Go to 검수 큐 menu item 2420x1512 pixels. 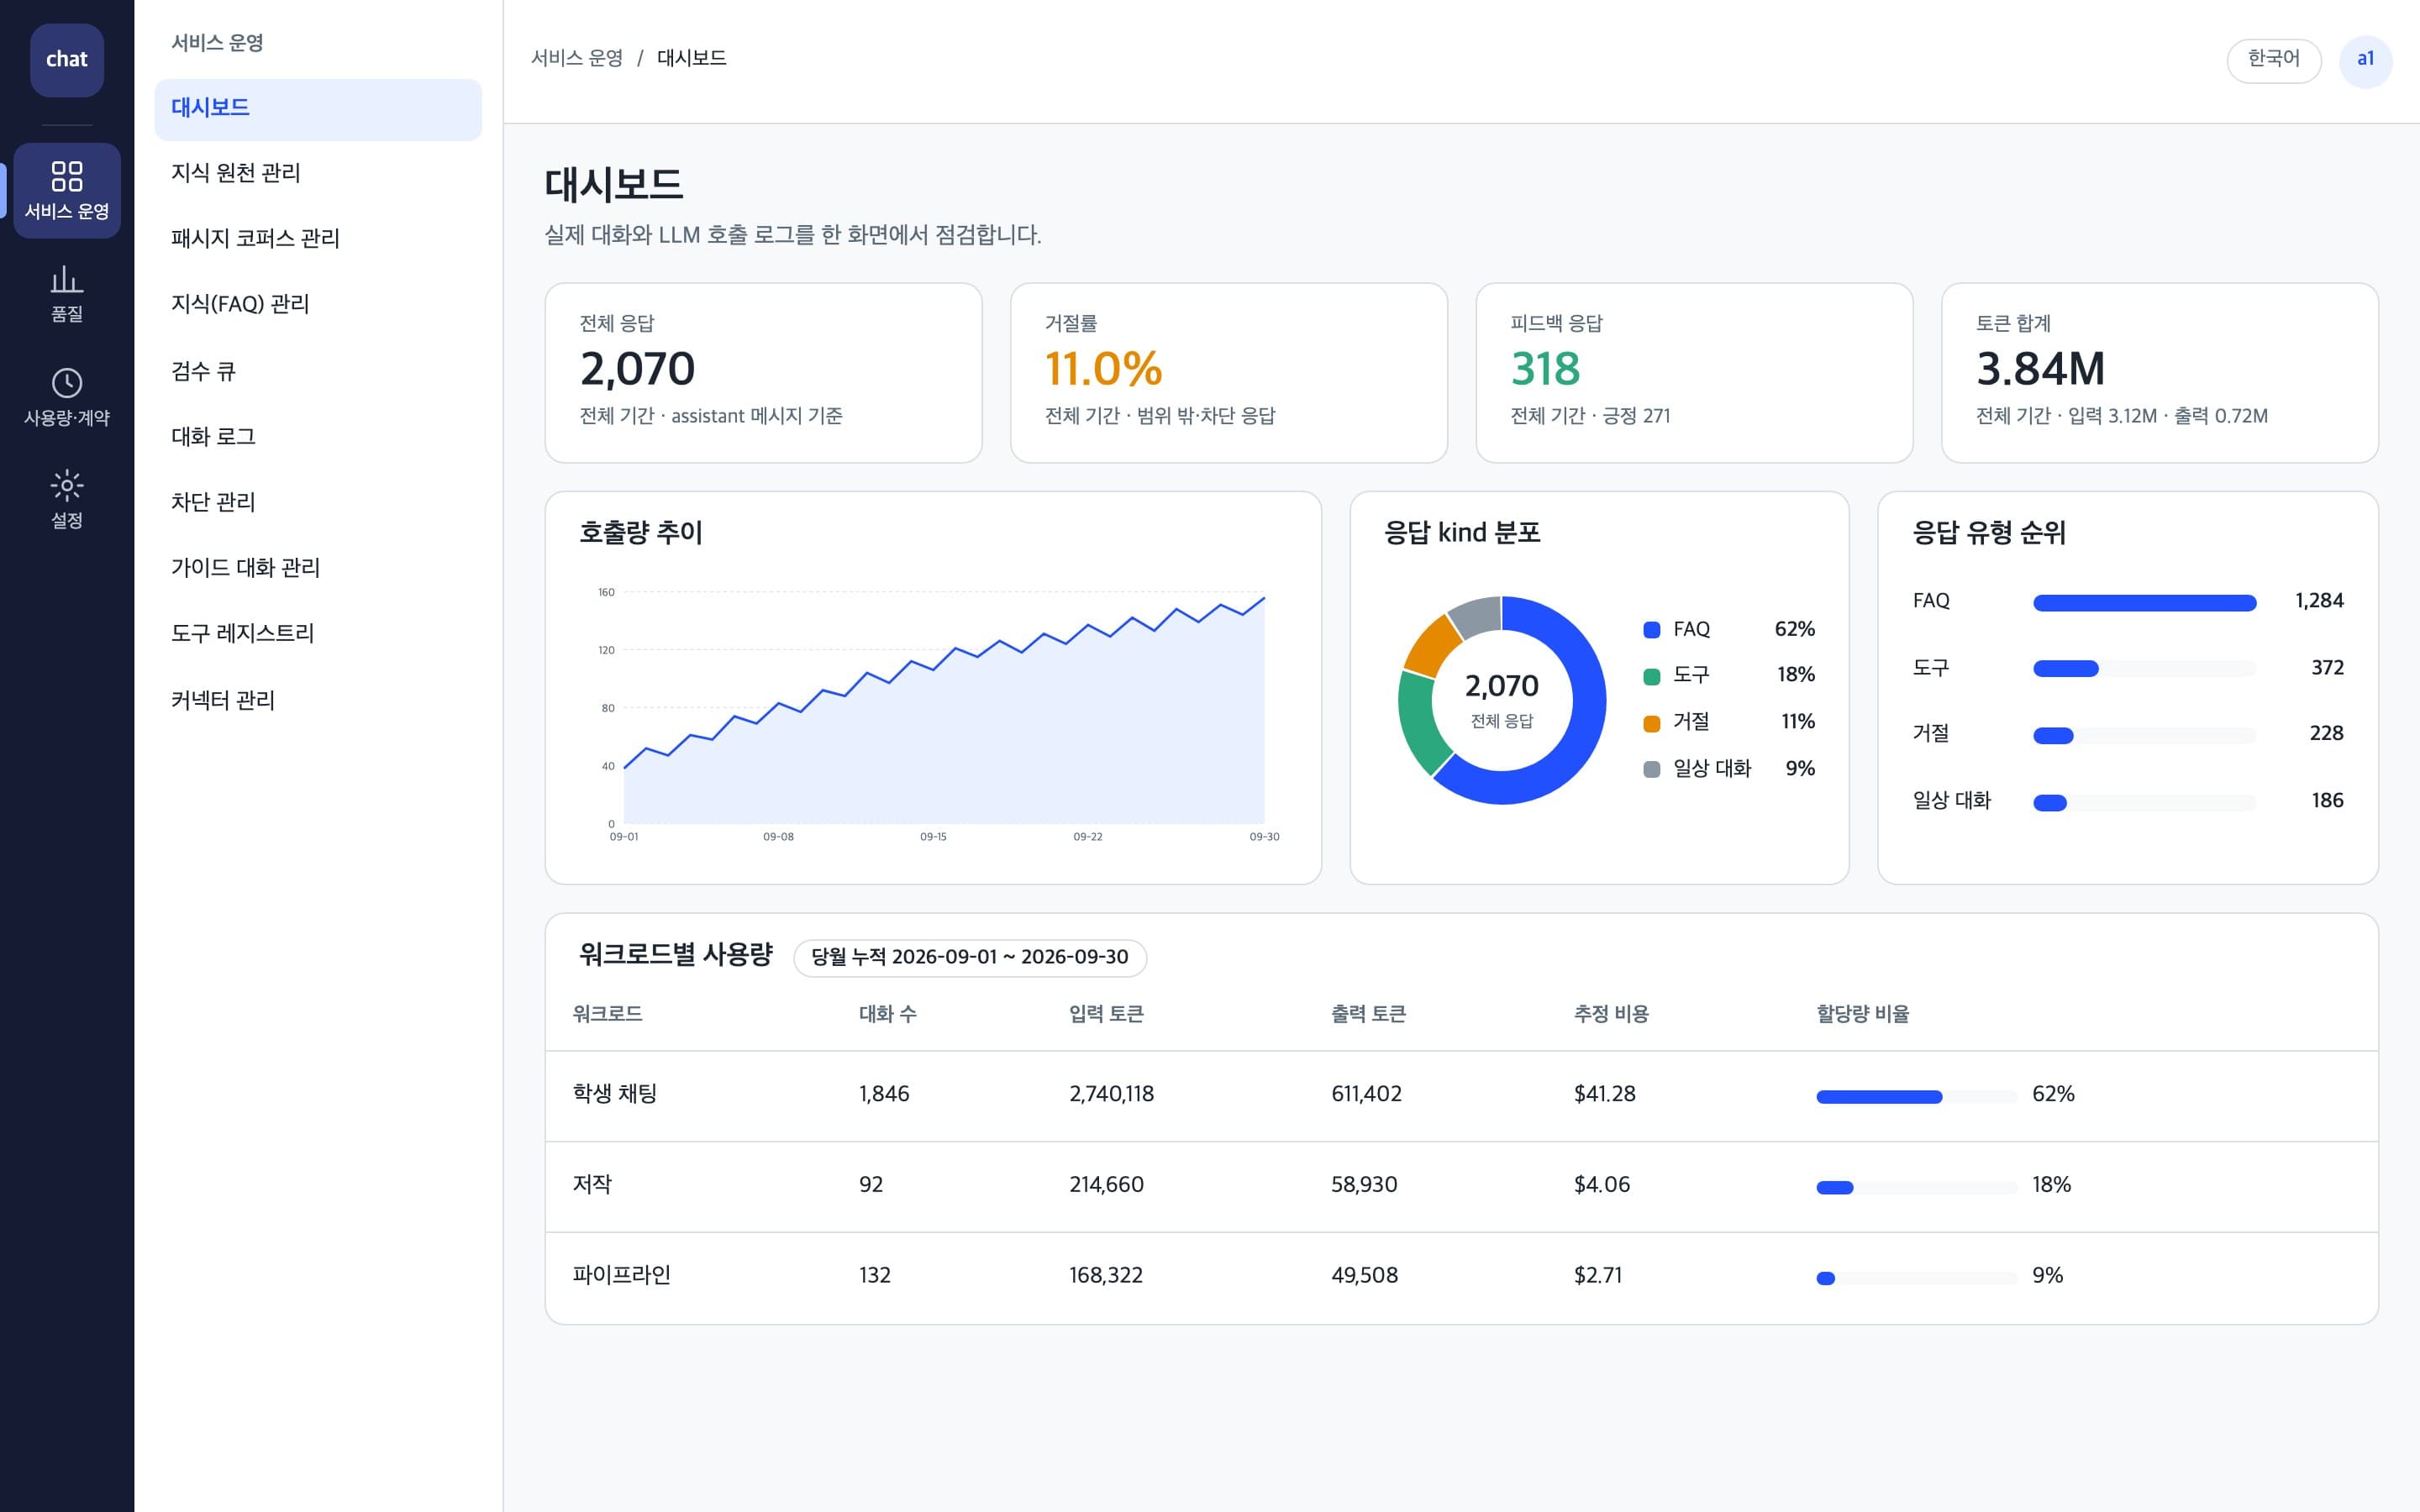[x=318, y=371]
